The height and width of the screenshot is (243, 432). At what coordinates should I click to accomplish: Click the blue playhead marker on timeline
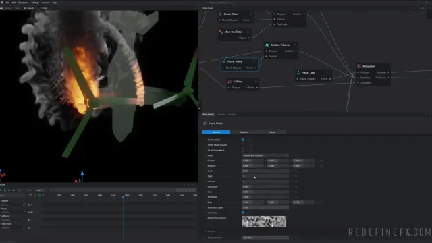pos(123,198)
